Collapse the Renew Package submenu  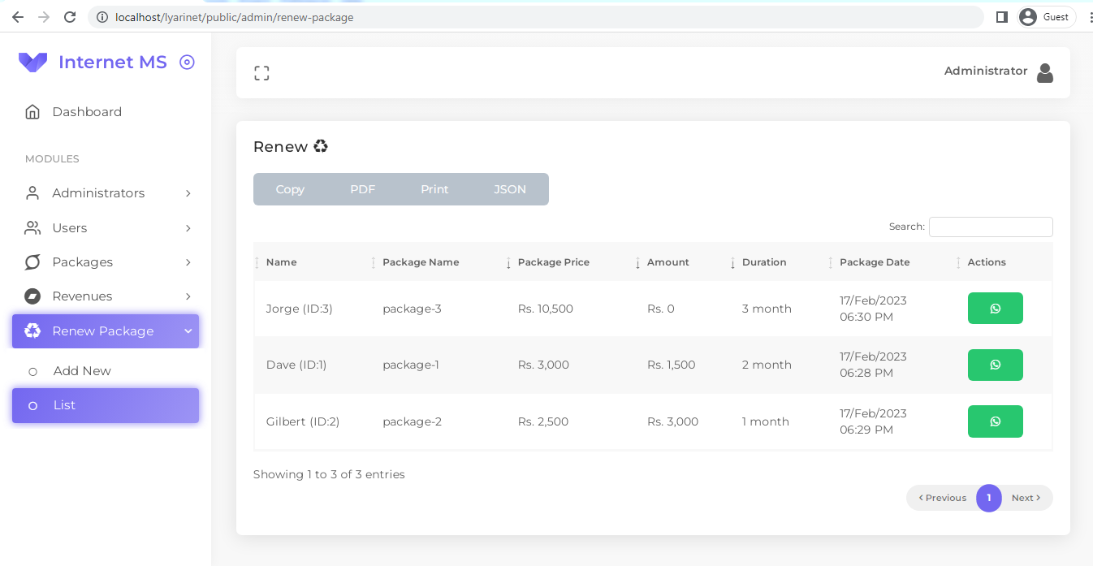pos(188,331)
